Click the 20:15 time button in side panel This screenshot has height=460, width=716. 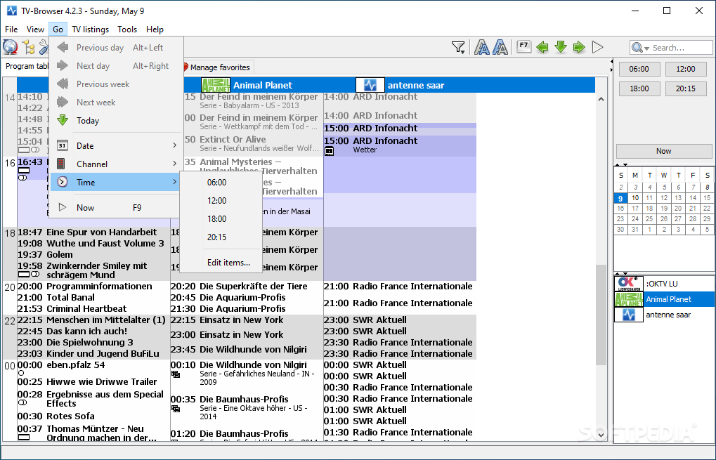coord(685,88)
